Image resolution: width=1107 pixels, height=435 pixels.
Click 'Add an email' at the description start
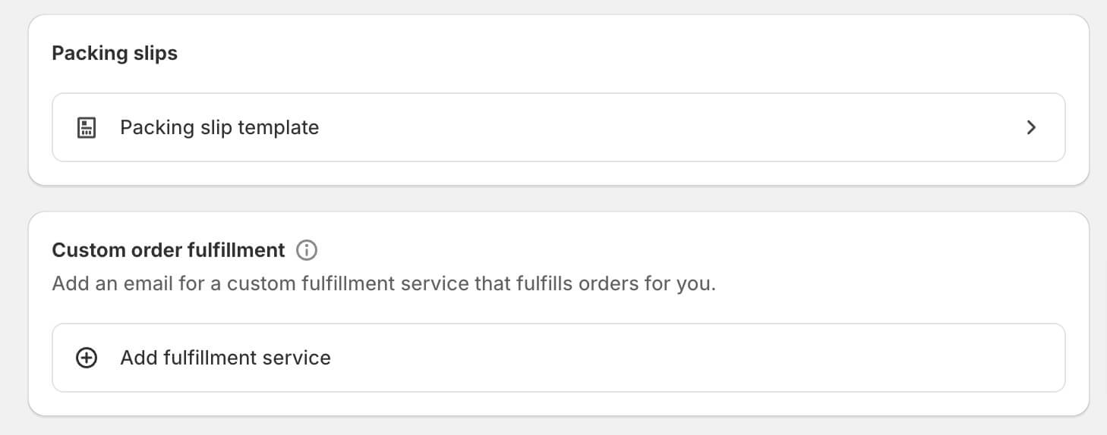tap(100, 285)
